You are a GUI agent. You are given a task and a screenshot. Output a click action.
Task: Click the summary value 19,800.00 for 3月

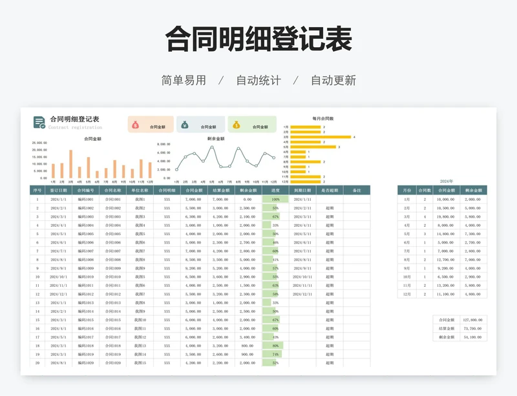[x=446, y=216]
